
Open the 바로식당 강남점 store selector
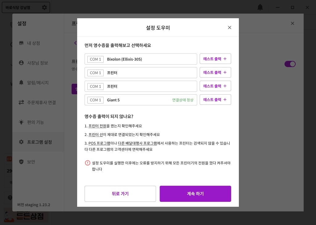coord(26,7)
